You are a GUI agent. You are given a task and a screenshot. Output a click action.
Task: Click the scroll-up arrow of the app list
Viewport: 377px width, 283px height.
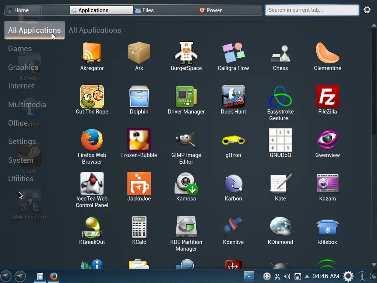(374, 25)
